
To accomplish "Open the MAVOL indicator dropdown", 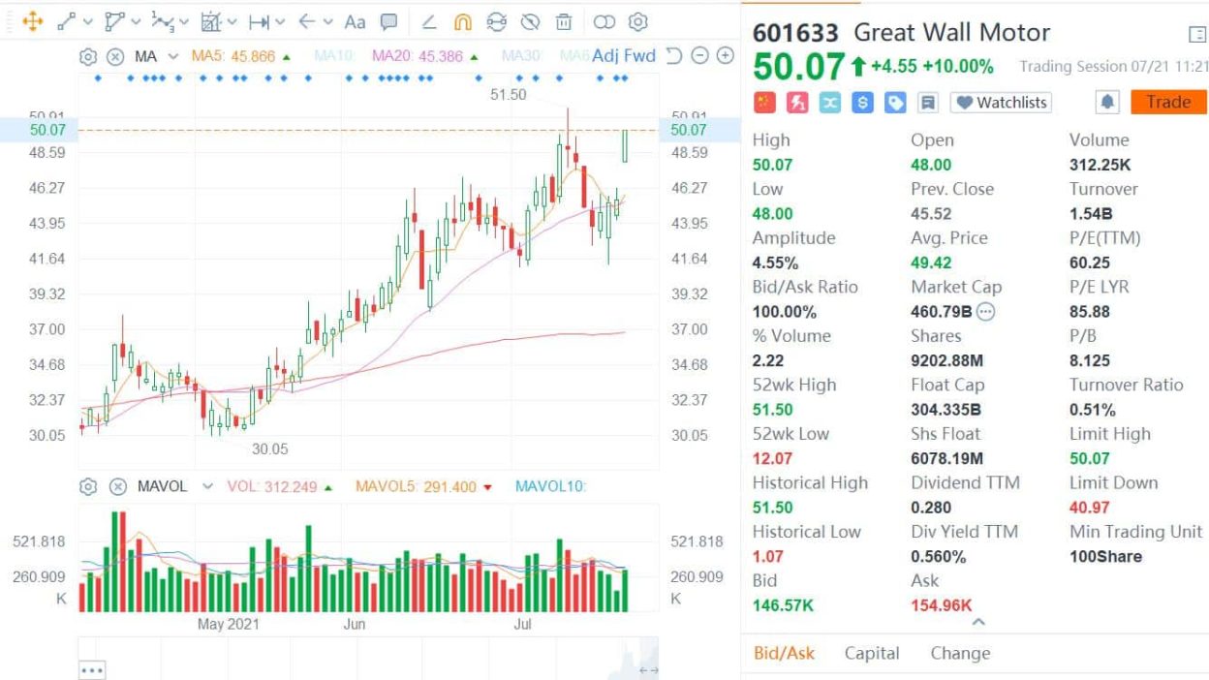I will (x=206, y=486).
